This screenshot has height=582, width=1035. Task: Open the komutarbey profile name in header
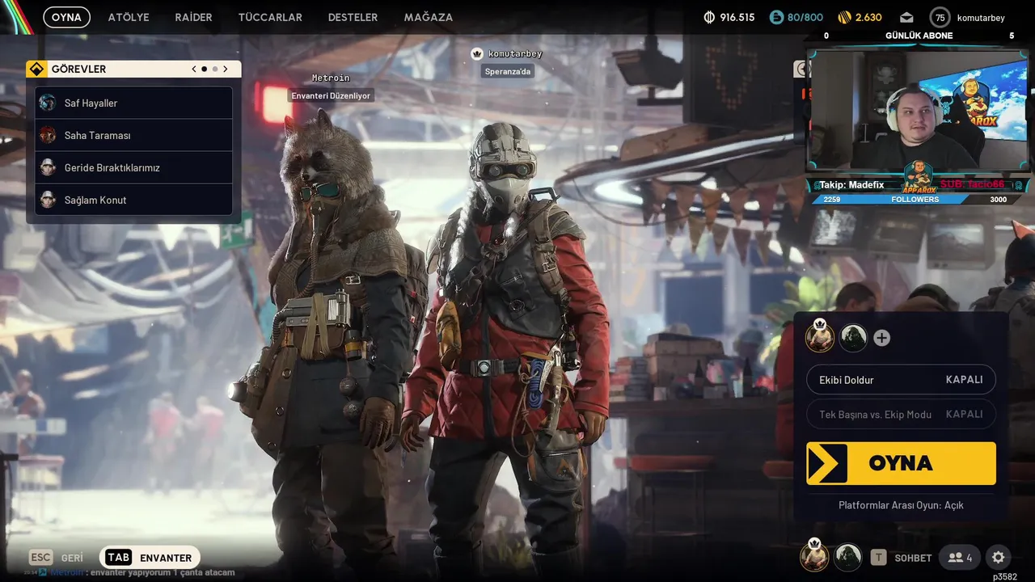pos(981,17)
